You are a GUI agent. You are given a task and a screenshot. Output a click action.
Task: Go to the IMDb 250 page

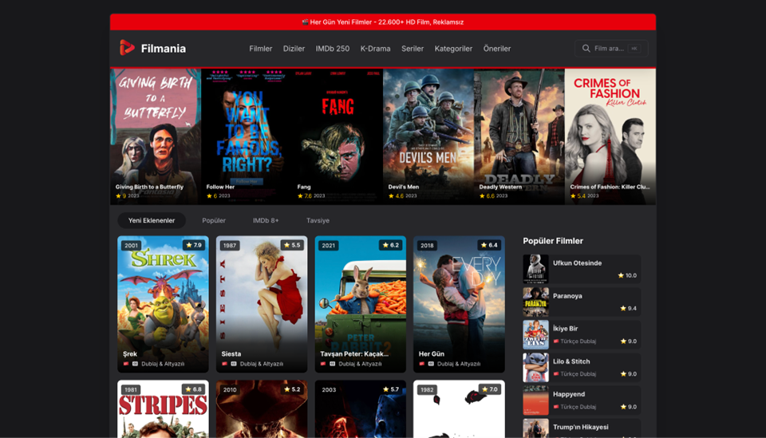coord(332,49)
